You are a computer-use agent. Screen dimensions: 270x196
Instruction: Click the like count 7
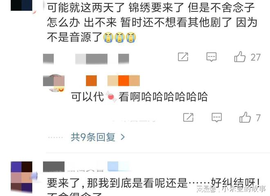(258, 118)
